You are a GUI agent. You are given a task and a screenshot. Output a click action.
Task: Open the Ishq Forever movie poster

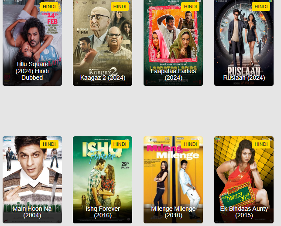[103, 180]
